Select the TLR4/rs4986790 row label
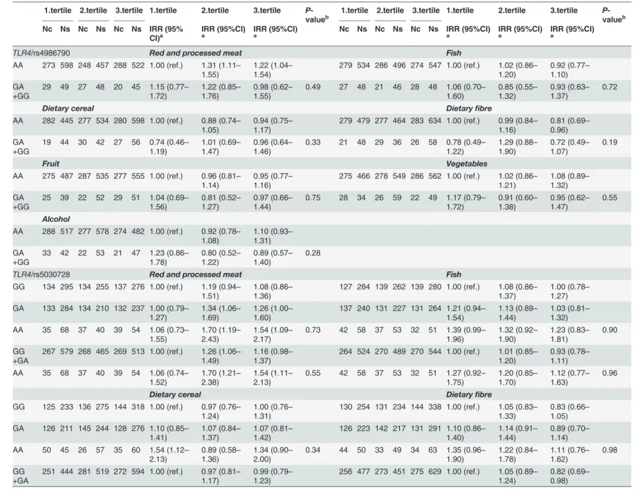643x491 pixels. (41, 53)
